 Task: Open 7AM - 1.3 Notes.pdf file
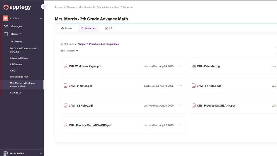81,105
